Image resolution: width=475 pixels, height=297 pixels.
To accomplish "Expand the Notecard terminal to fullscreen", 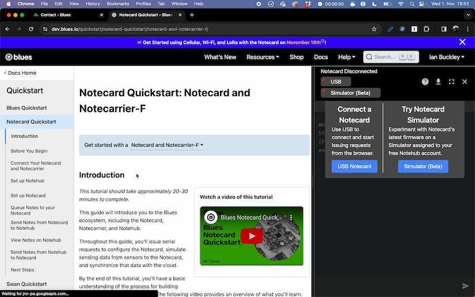I will click(451, 82).
